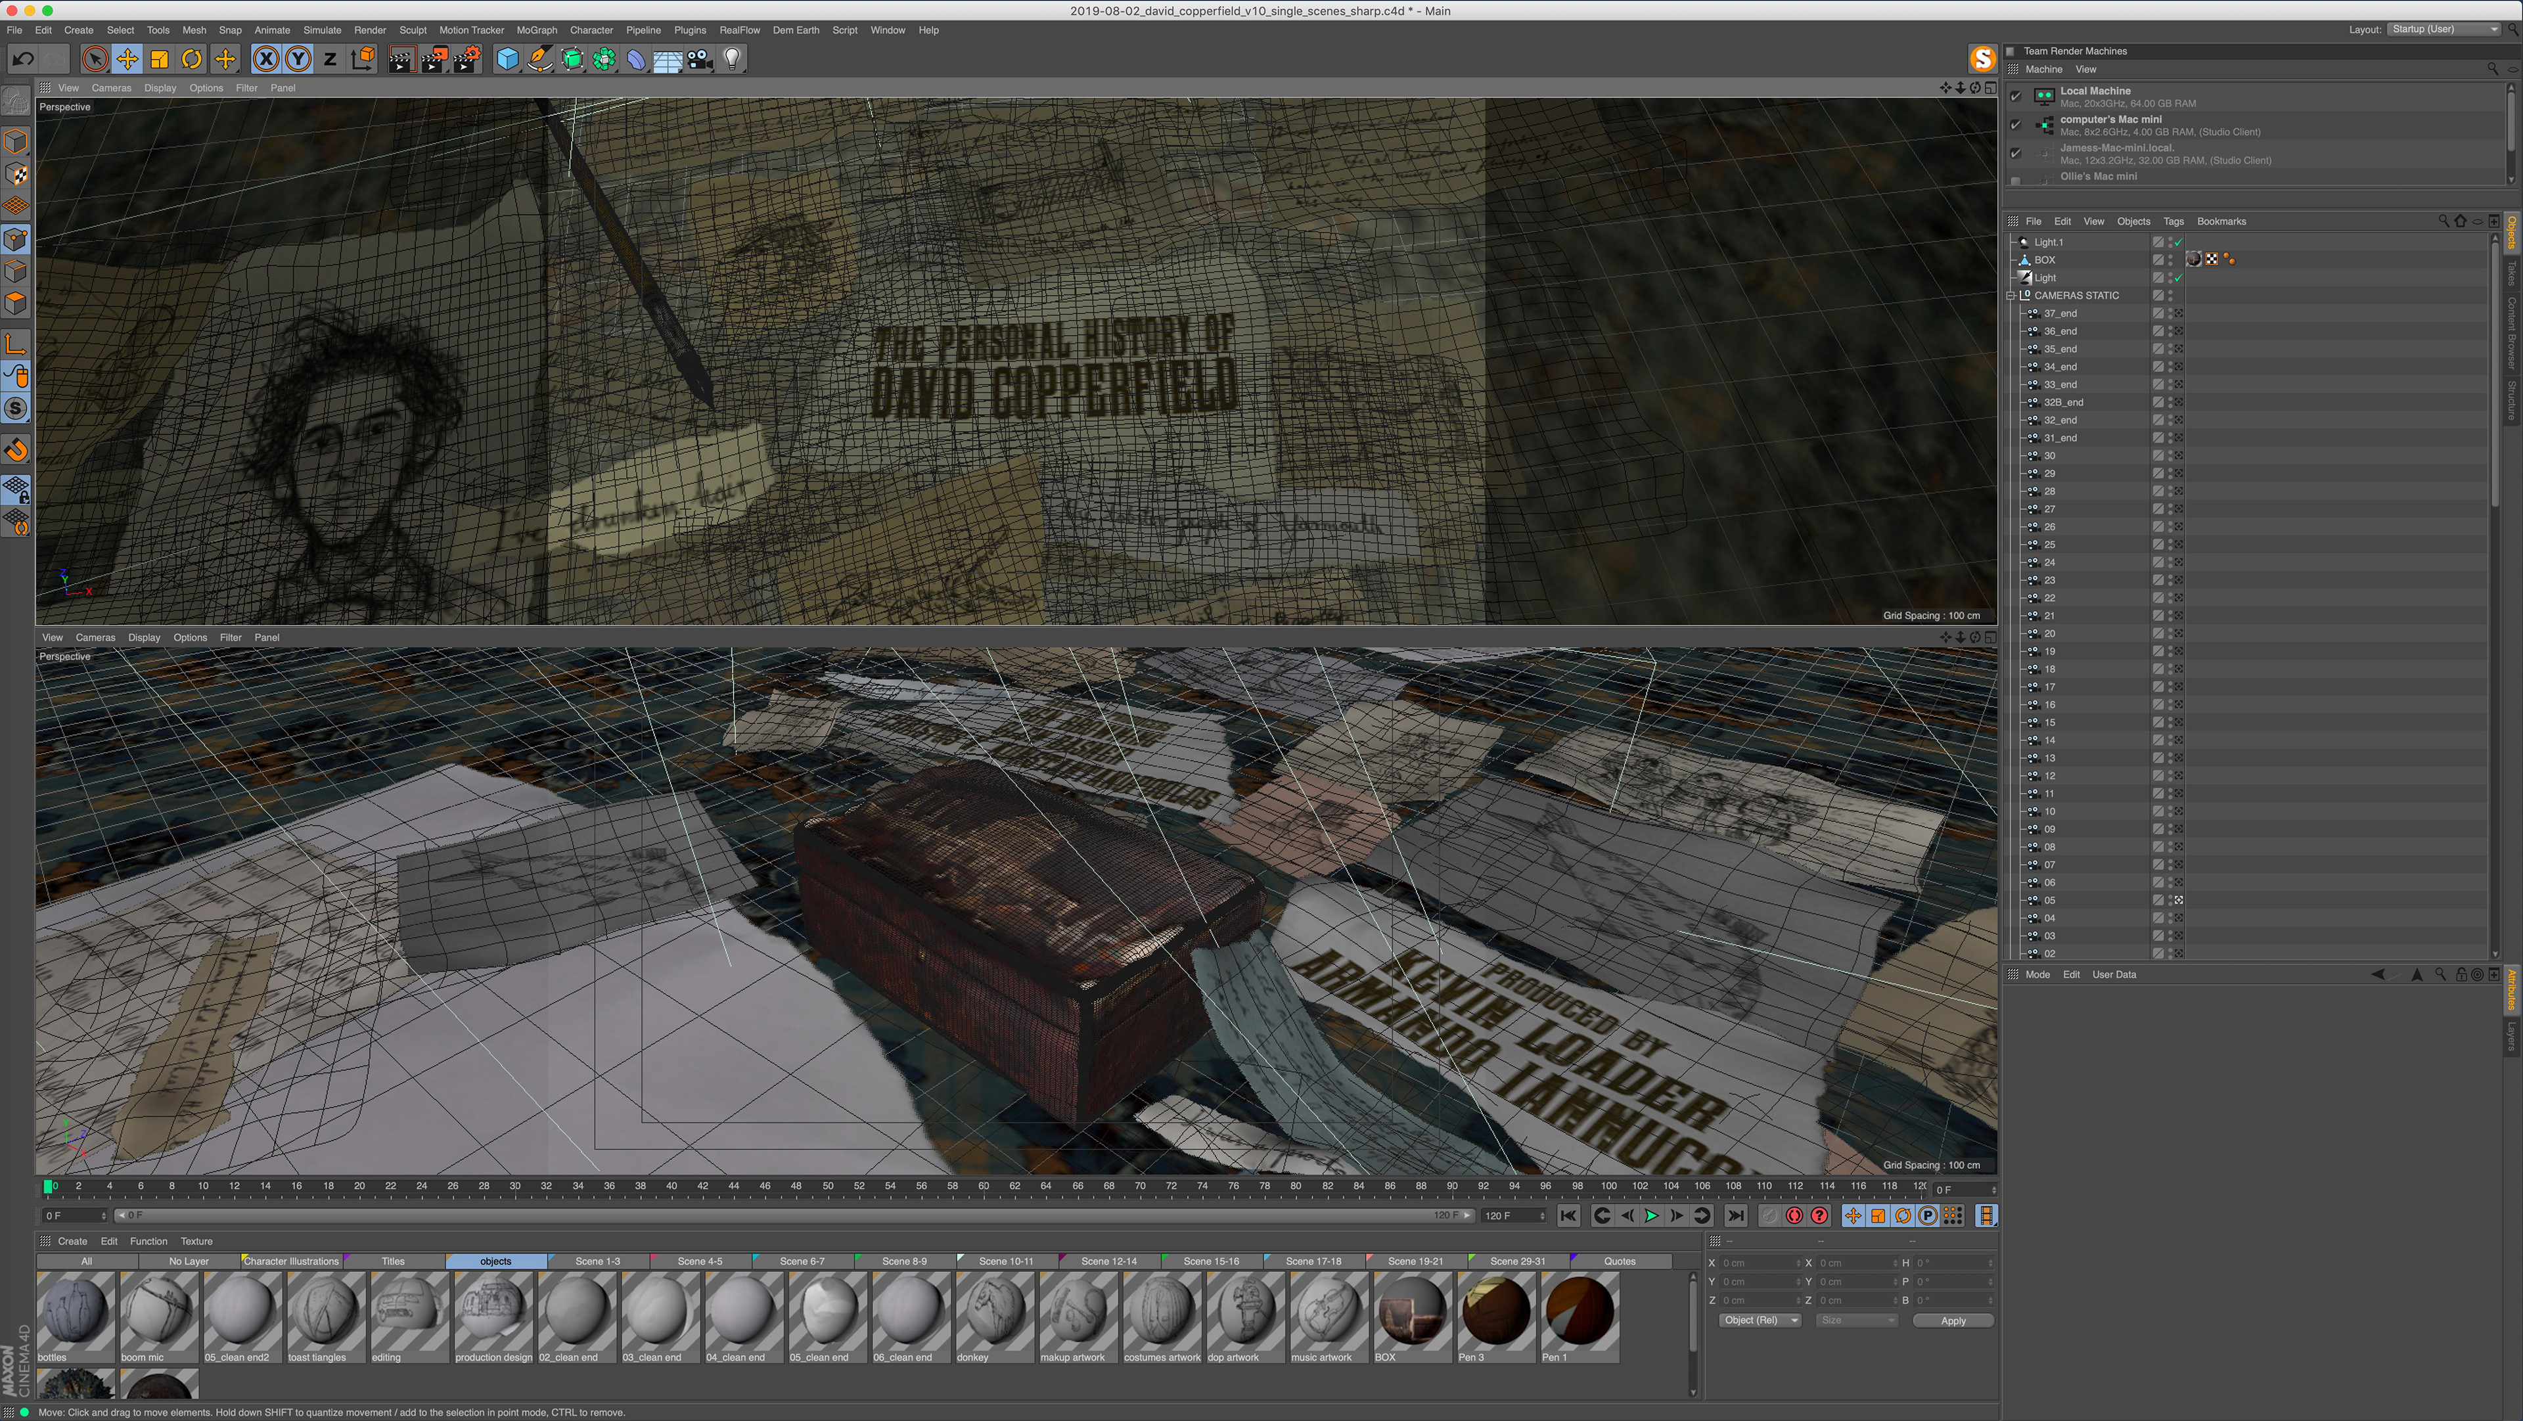The width and height of the screenshot is (2523, 1421).
Task: Toggle computer's Mac mini machine checkbox
Action: (x=2016, y=124)
